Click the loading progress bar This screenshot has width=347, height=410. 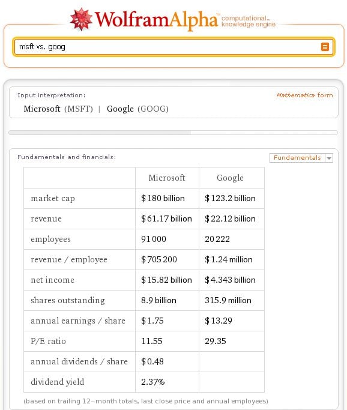[173, 133]
